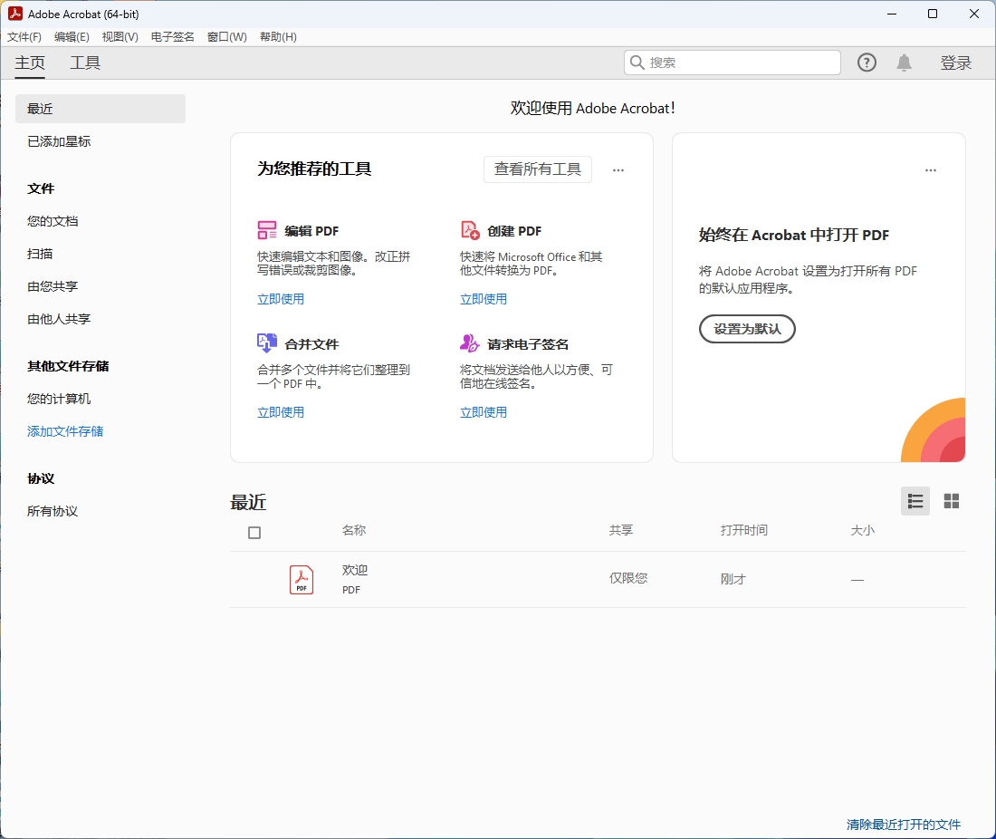Click the magnifier icon in the search bar
996x839 pixels.
tap(639, 63)
